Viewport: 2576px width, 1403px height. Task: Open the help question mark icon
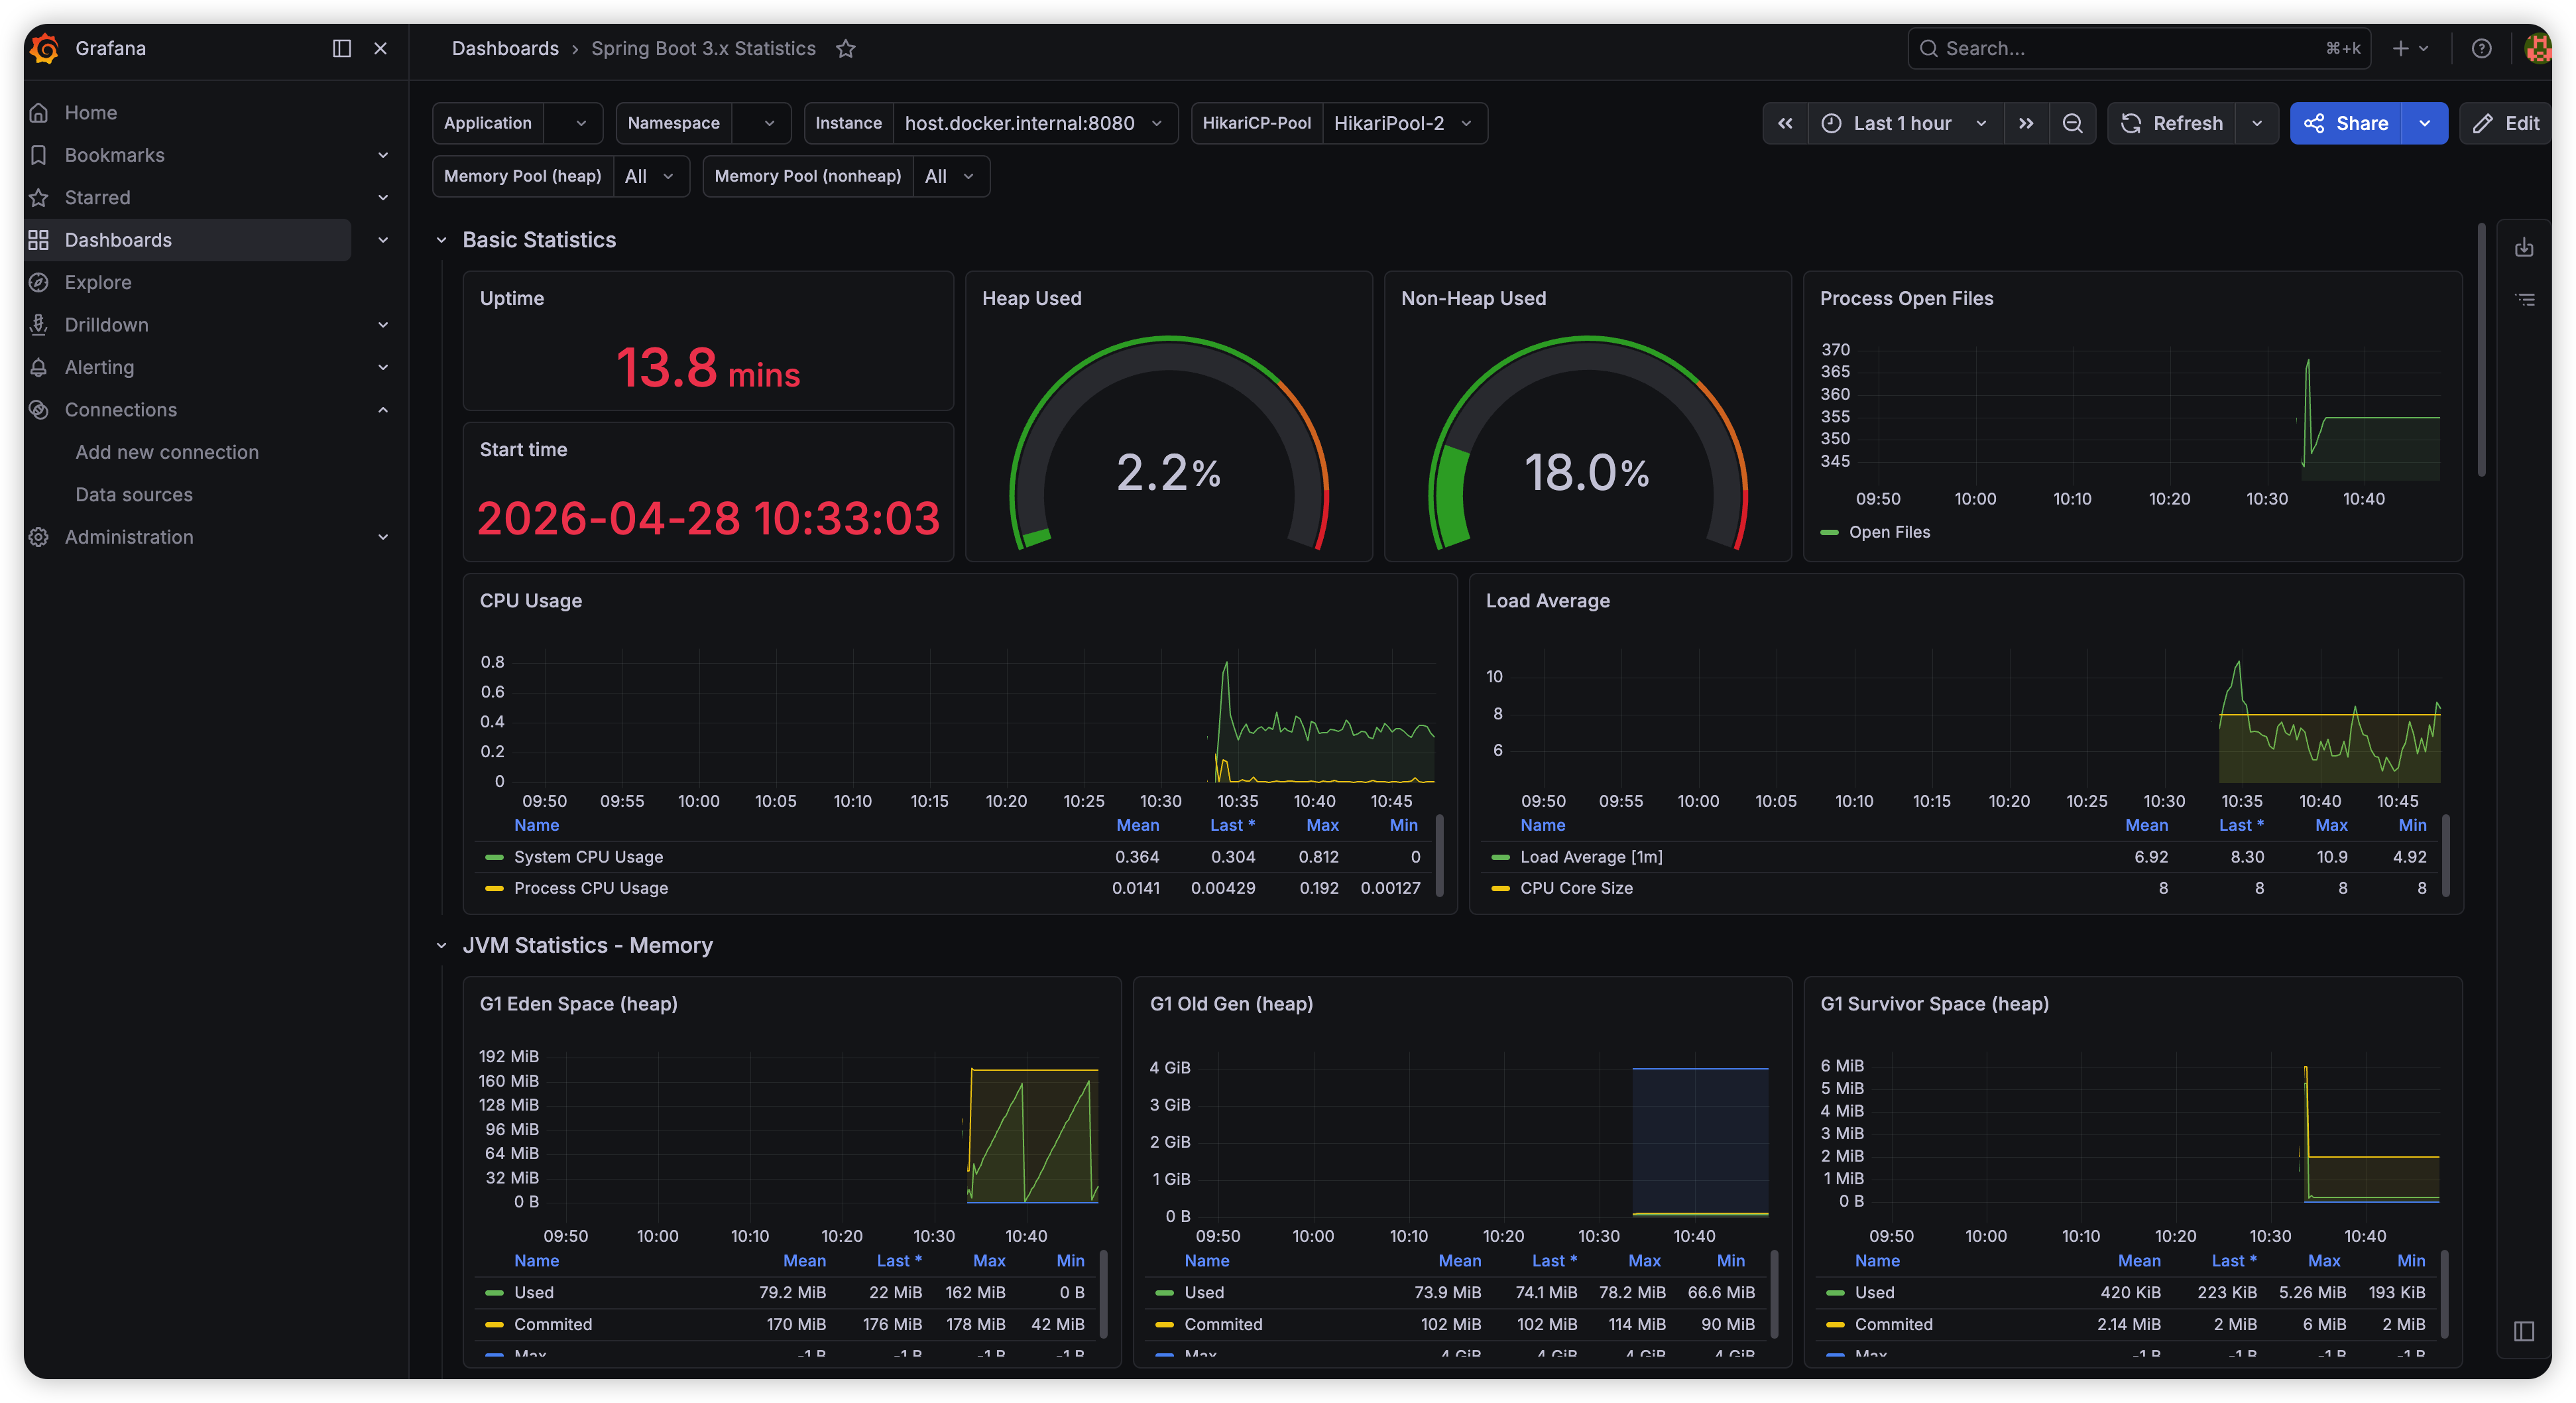pyautogui.click(x=2482, y=48)
